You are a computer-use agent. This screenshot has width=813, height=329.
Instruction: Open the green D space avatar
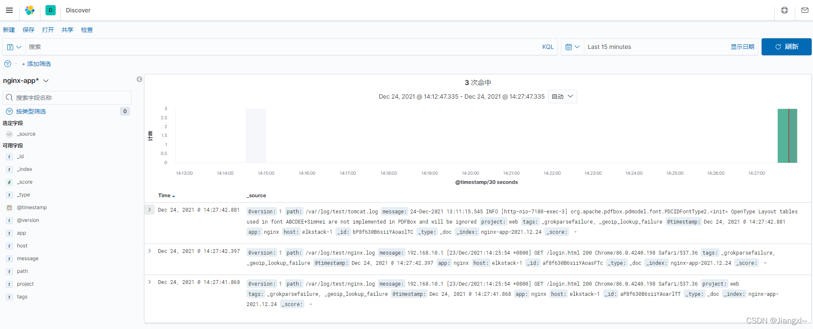pos(51,10)
